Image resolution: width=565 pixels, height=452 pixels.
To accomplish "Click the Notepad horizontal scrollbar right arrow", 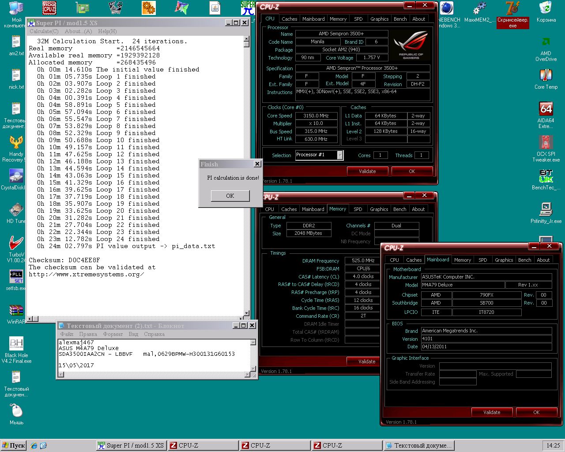I will (x=247, y=375).
